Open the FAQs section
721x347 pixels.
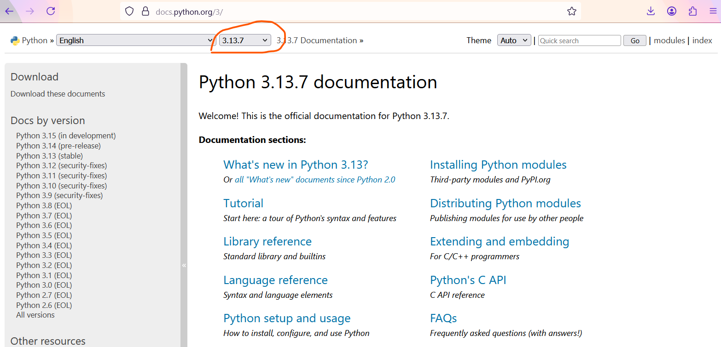coord(443,318)
